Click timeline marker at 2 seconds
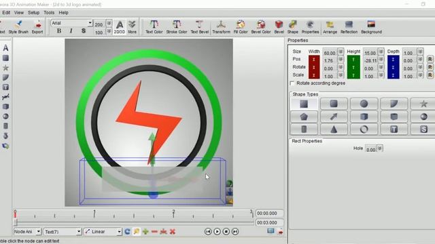 coord(174,213)
